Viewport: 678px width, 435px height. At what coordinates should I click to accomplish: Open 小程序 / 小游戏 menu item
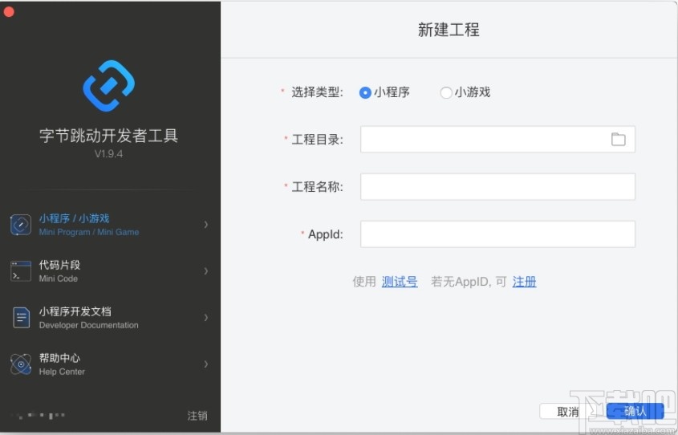point(110,225)
